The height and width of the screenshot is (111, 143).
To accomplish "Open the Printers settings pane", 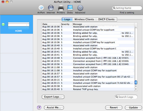I will tap(61, 9).
